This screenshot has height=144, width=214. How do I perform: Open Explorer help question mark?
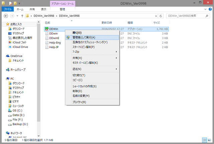(210, 9)
